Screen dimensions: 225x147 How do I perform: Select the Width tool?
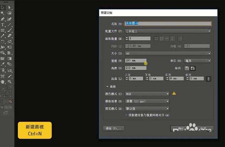(x=3, y=47)
